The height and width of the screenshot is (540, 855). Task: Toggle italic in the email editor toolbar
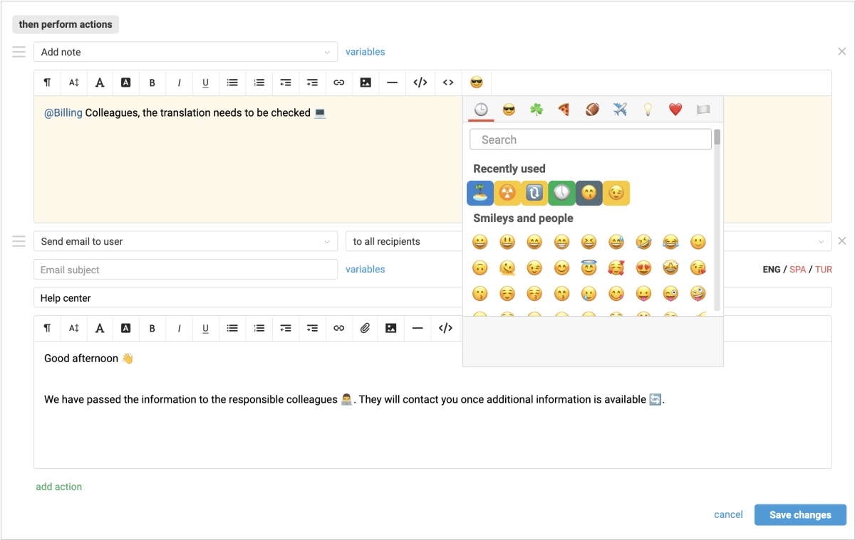(x=179, y=328)
